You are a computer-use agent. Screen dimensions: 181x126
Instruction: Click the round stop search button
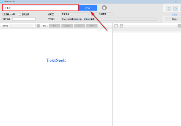pyautogui.click(x=104, y=8)
